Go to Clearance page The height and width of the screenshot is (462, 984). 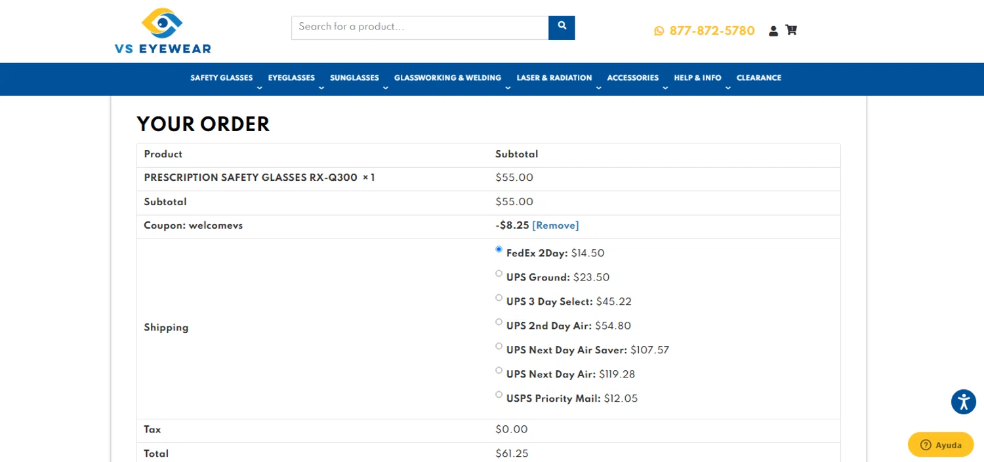759,78
